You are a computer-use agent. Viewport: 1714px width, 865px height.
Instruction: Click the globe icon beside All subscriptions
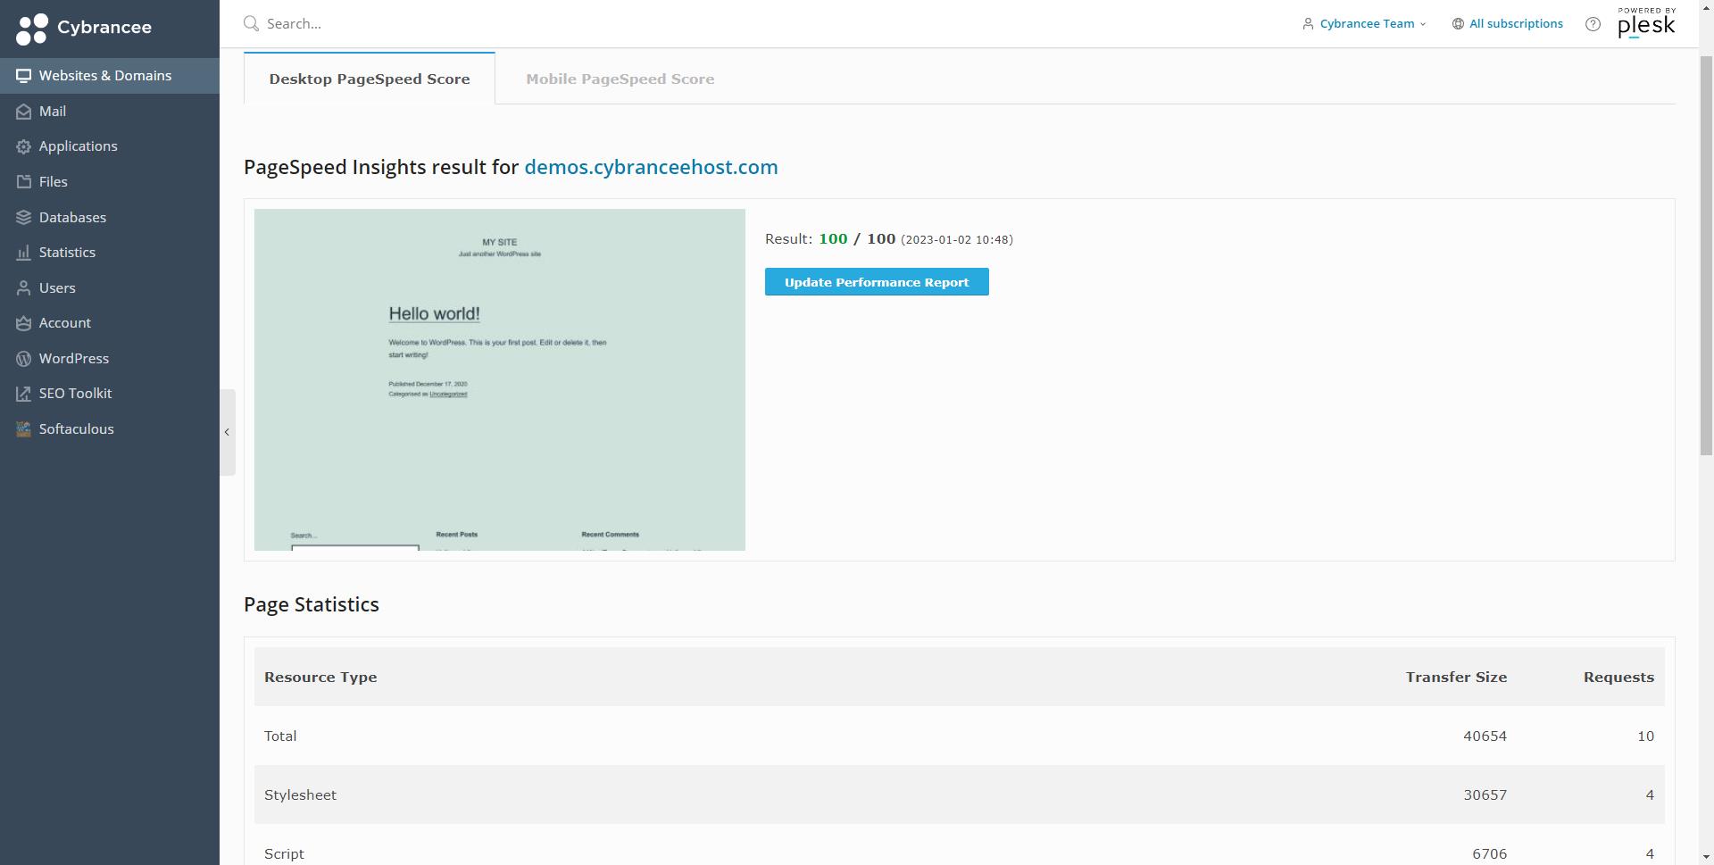pyautogui.click(x=1458, y=24)
